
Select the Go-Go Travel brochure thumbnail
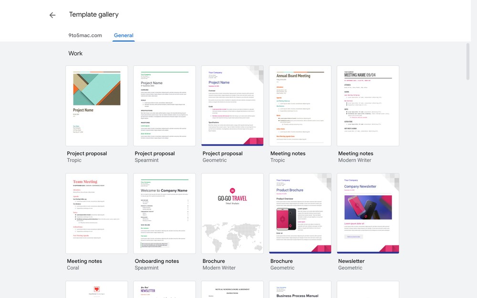click(232, 214)
